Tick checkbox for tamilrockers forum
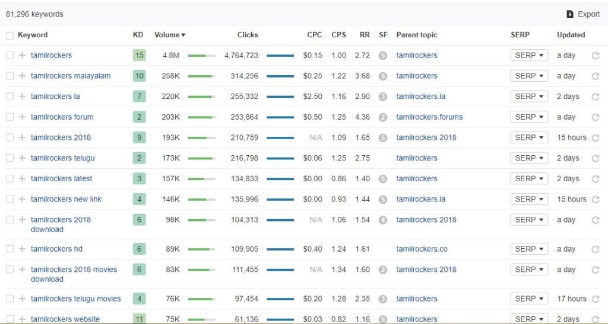Screen dimensions: 608x324 [9, 117]
